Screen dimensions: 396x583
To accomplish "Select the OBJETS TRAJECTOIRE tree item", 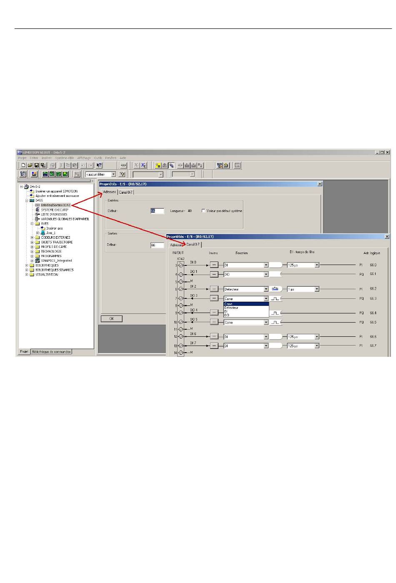I will point(57,242).
